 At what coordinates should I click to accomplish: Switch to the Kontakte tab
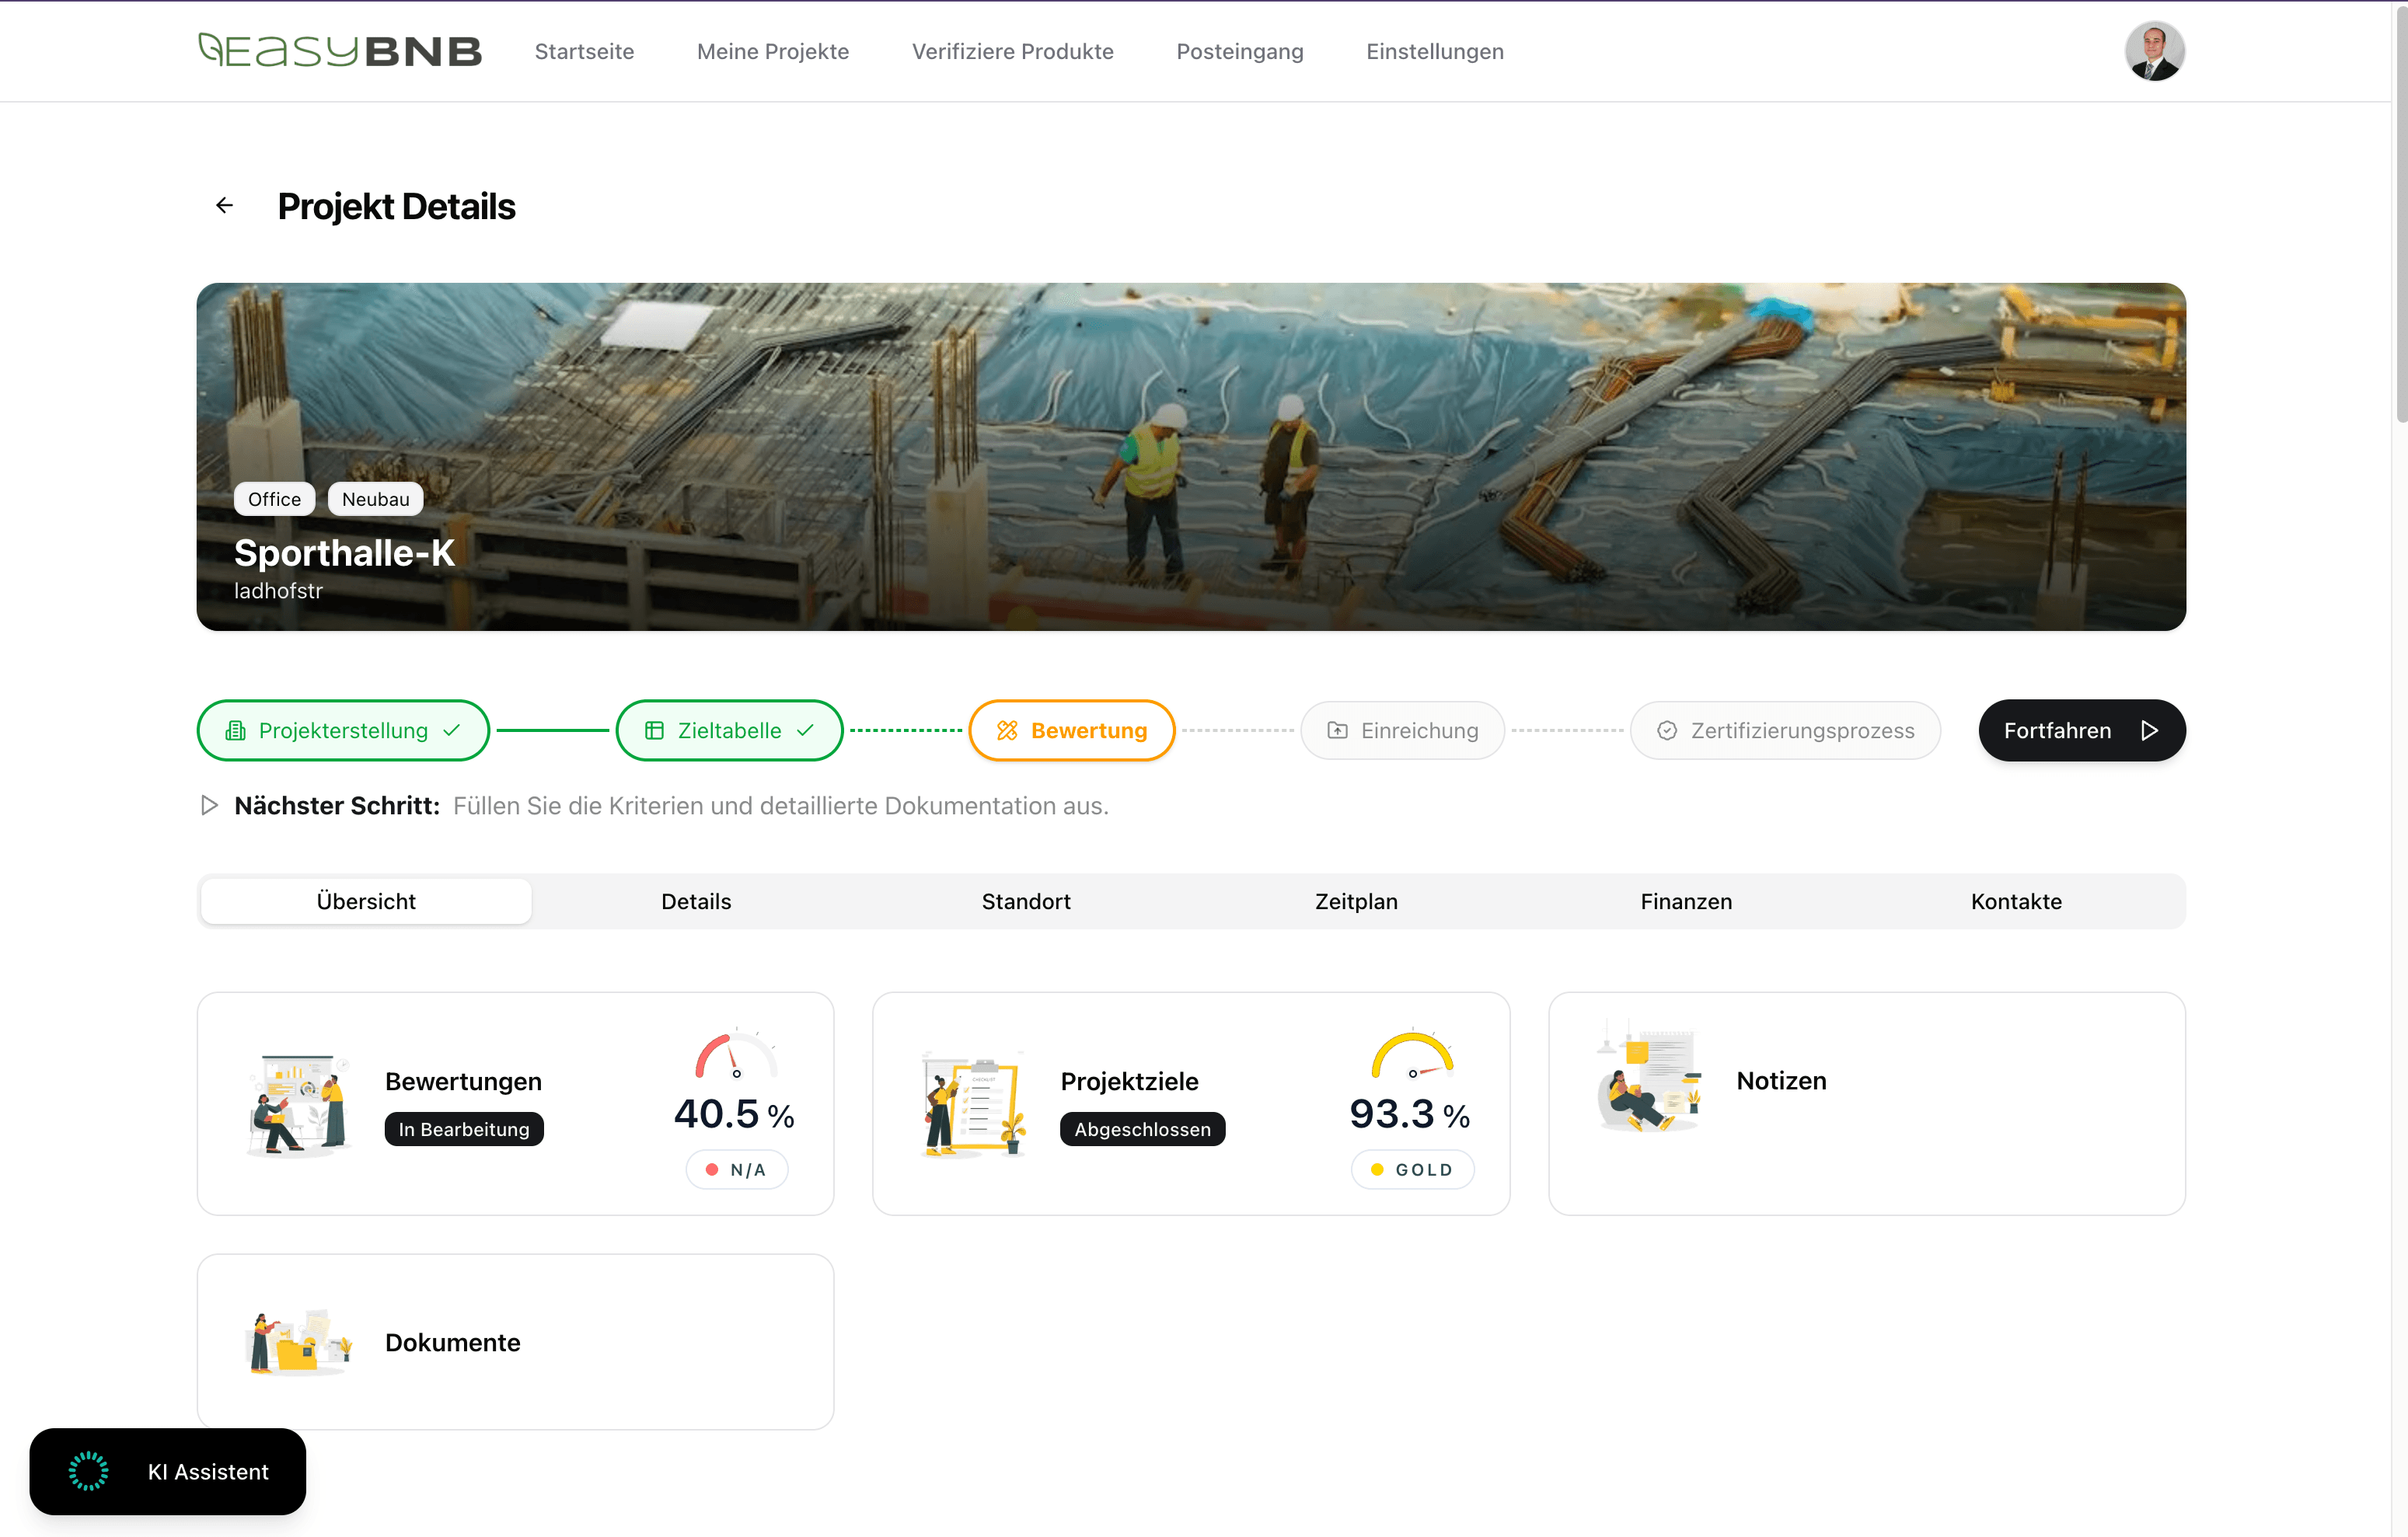coord(2016,902)
